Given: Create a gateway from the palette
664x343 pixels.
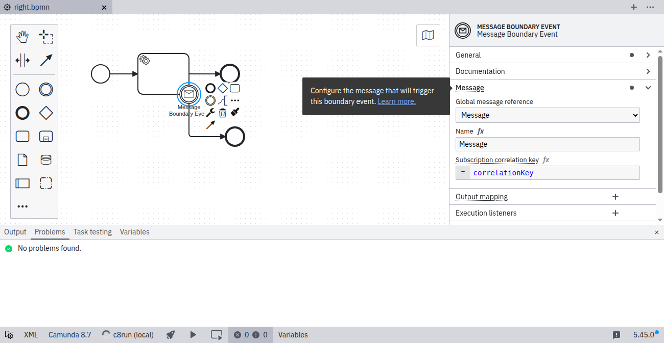Looking at the screenshot, I should point(46,113).
